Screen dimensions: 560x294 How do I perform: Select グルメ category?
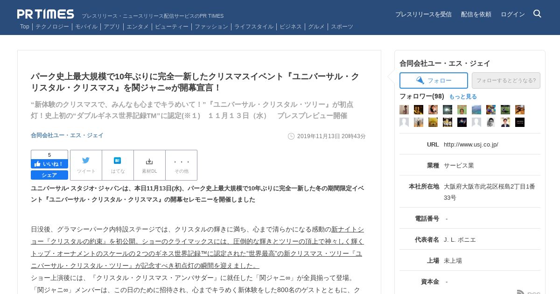(316, 27)
